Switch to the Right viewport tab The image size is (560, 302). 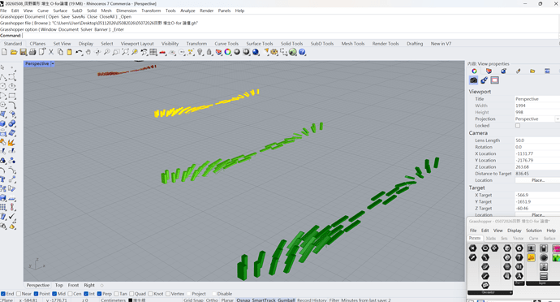tap(89, 285)
